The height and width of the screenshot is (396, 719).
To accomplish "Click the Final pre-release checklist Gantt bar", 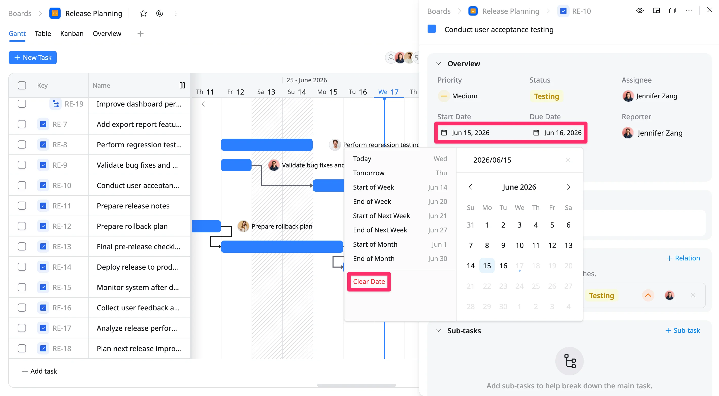I will (282, 247).
